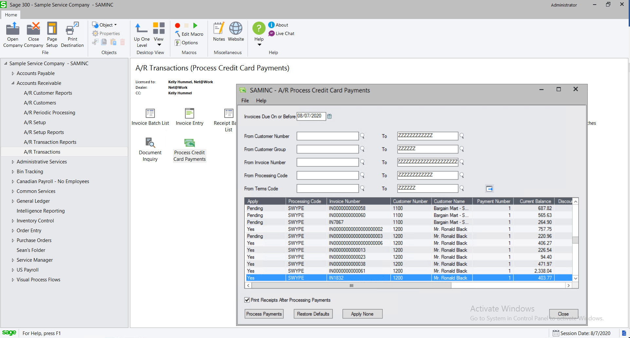Open the File menu in dialog
Screen dimensions: 630x338
point(245,101)
